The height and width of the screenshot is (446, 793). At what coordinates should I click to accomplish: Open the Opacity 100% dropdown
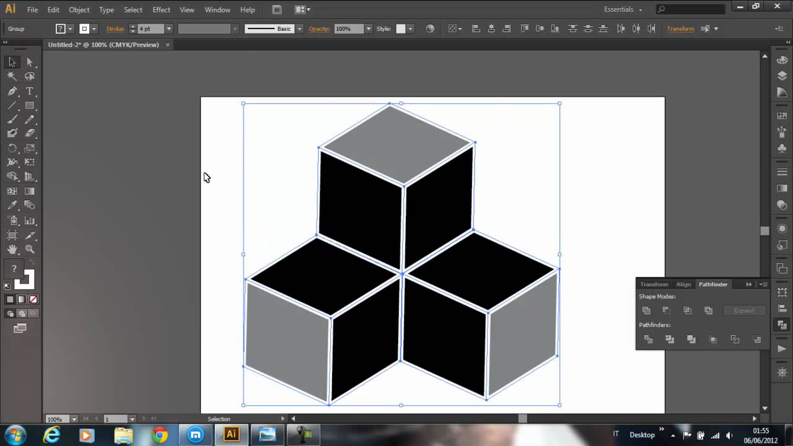click(x=368, y=28)
